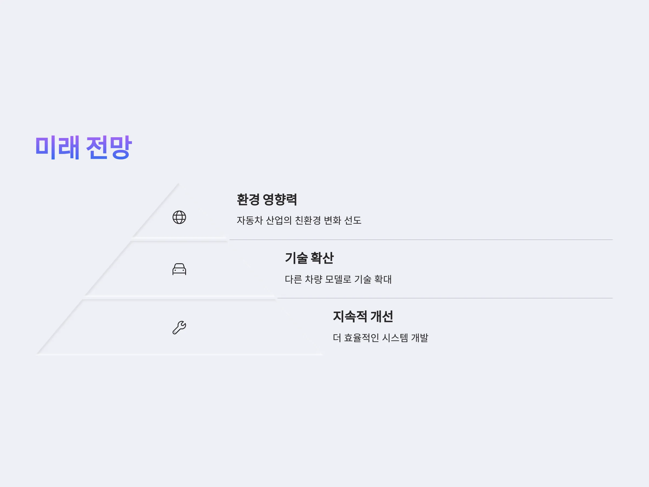Select the slanted left edge of the middle tier

108,269
